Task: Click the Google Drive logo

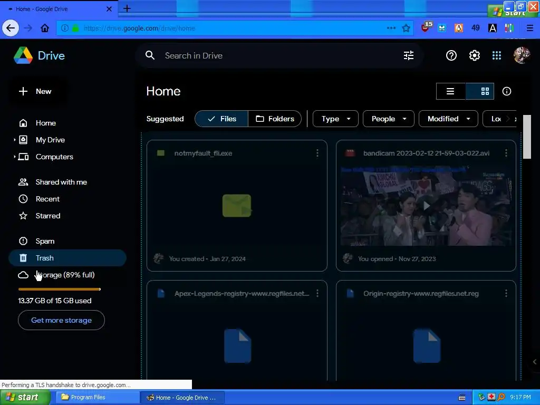Action: 23,55
